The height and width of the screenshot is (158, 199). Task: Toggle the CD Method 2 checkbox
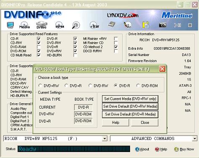pyautogui.click(x=116, y=47)
